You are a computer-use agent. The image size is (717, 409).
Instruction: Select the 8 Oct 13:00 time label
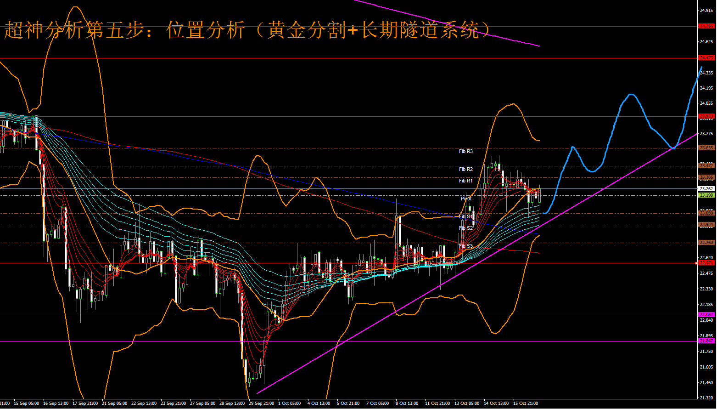407,403
